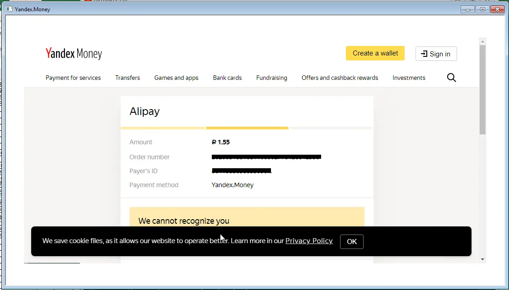Click the page scroll up arrow
The height and width of the screenshot is (290, 509).
coord(482,41)
